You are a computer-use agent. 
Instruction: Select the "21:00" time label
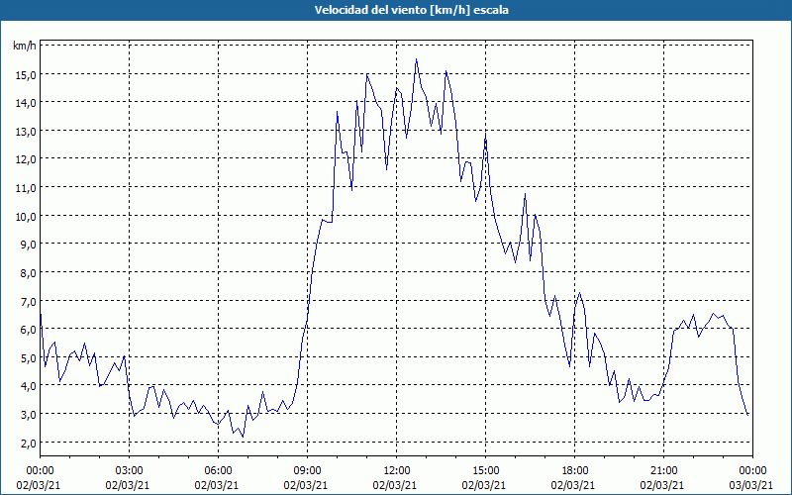tap(663, 471)
